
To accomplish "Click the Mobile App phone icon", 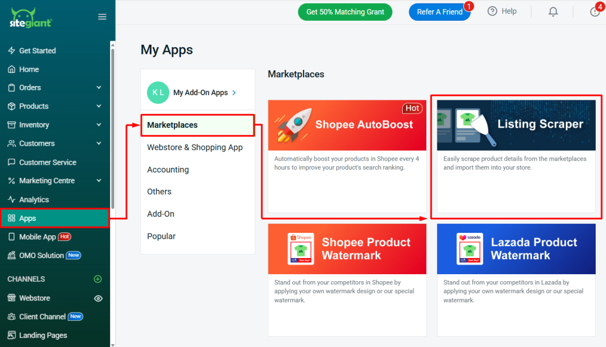I will pyautogui.click(x=11, y=237).
